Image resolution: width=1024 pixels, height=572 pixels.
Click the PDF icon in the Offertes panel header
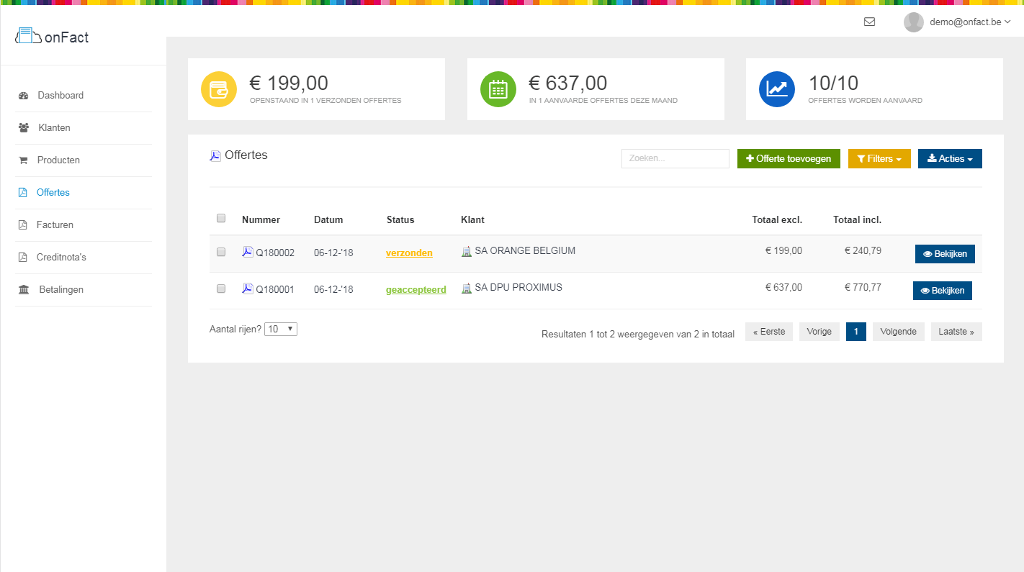click(x=215, y=155)
